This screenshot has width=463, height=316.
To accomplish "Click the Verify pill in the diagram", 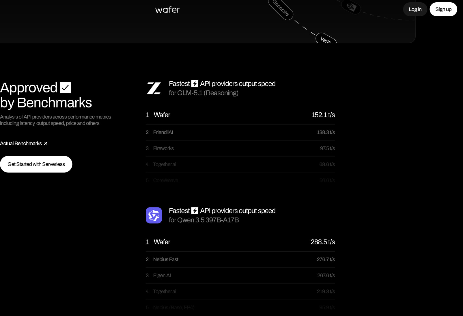I will [326, 39].
